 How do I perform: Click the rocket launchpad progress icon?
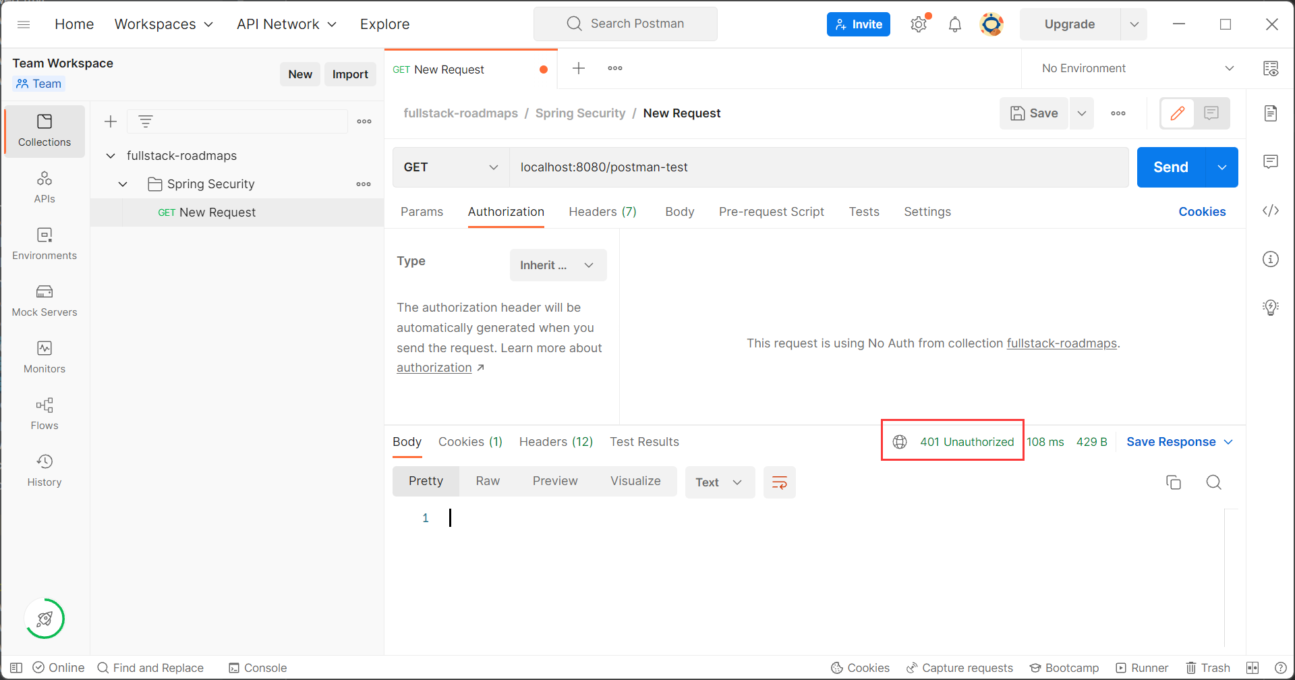pyautogui.click(x=45, y=619)
